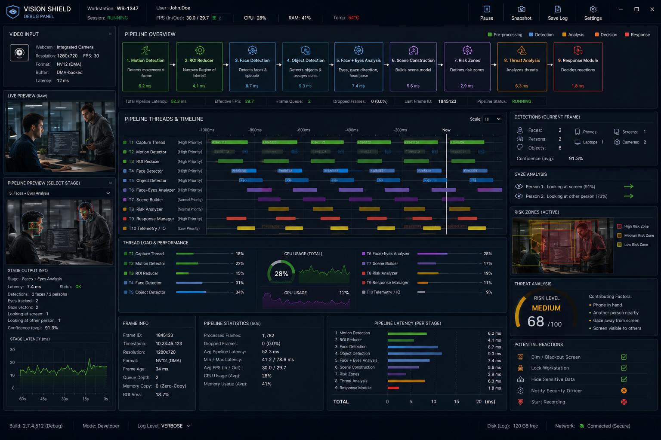
Task: Click the Notify Security Officer icon
Action: coord(520,391)
